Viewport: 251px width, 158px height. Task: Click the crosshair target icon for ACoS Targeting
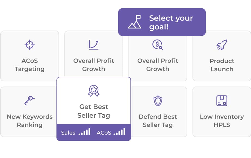tap(29, 45)
